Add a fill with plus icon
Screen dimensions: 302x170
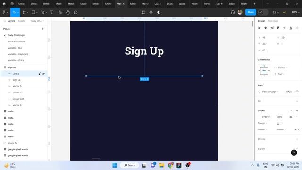pyautogui.click(x=297, y=101)
